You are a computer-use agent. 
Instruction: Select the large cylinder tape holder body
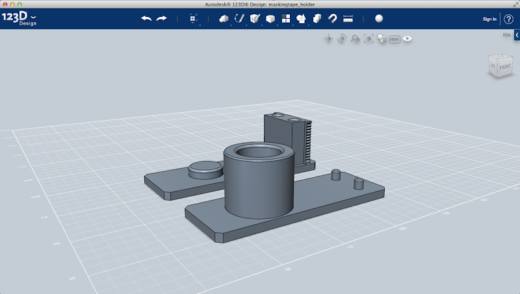point(259,182)
